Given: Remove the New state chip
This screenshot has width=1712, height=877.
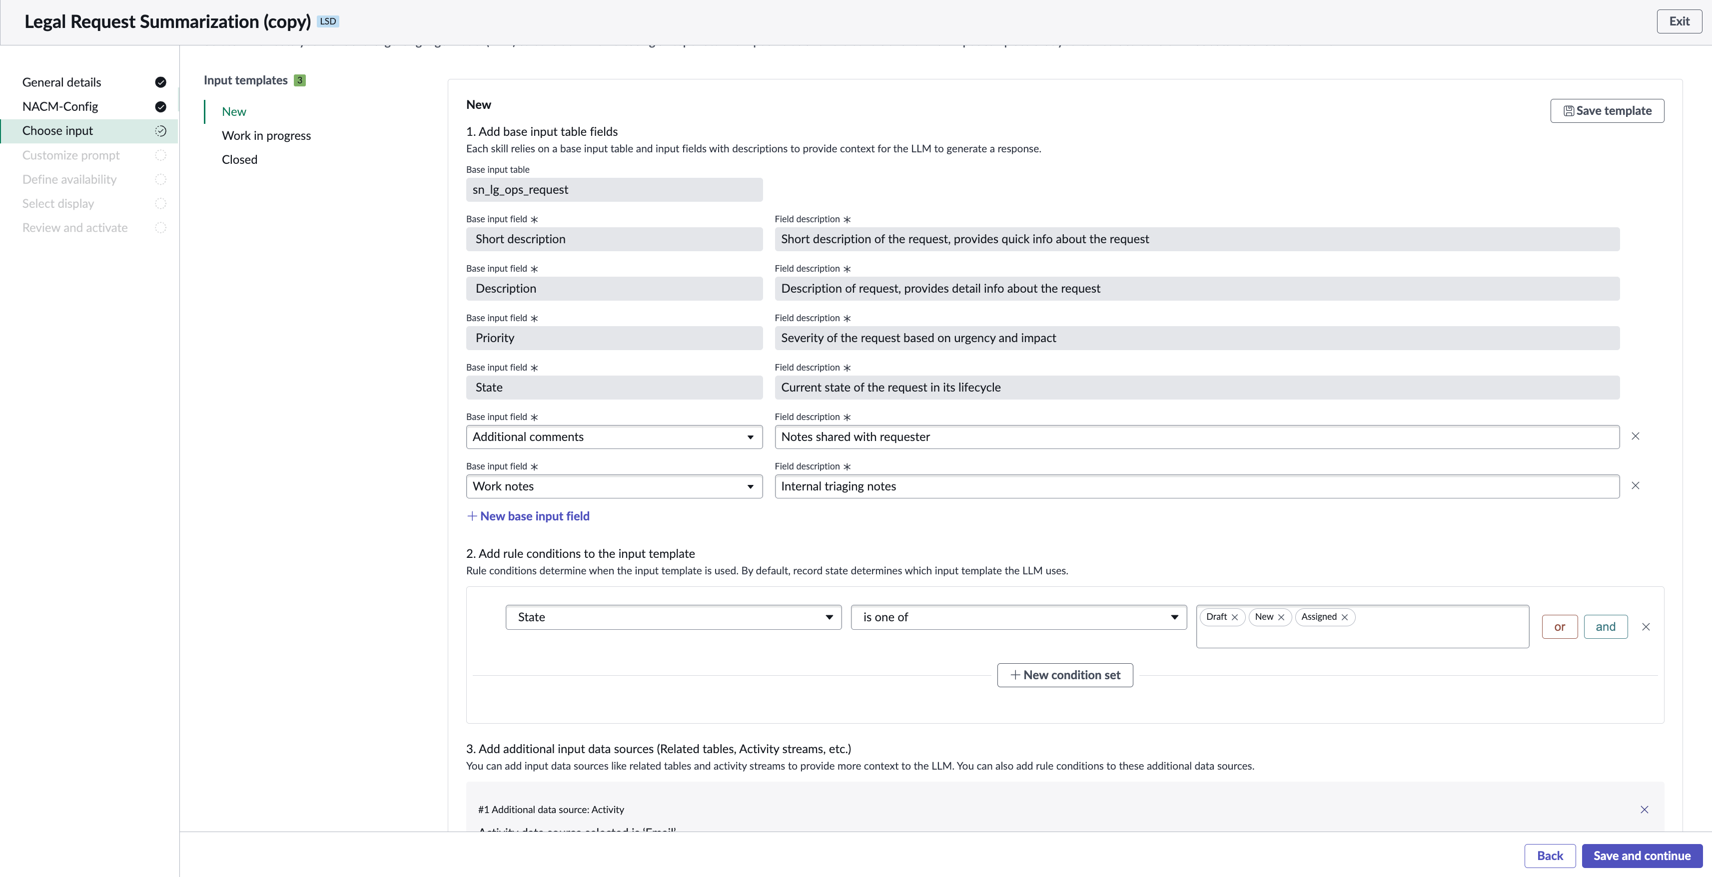Looking at the screenshot, I should tap(1281, 617).
